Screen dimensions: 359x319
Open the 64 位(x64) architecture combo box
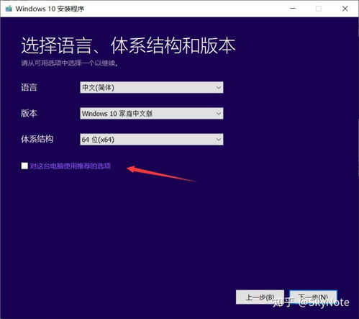point(152,140)
